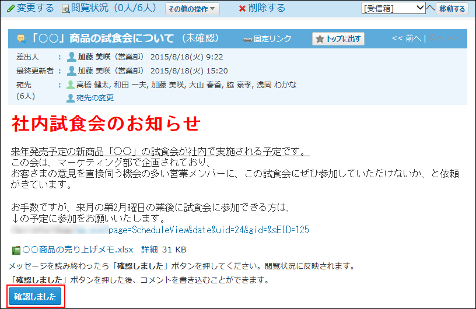Click green recipient icon beside 宛先
This screenshot has height=309, width=476.
click(71, 85)
